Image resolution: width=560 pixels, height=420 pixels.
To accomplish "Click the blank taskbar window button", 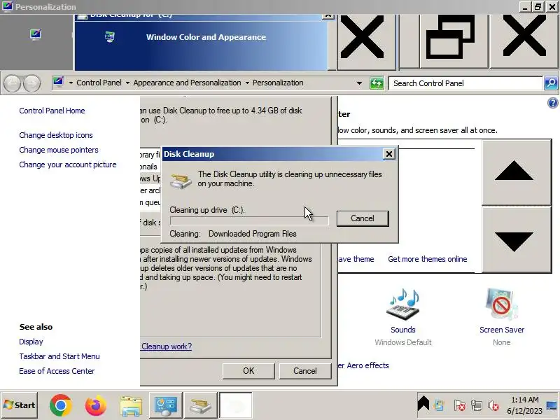I will click(x=236, y=405).
